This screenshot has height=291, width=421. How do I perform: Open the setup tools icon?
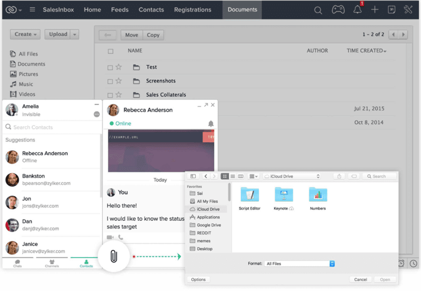(x=408, y=10)
